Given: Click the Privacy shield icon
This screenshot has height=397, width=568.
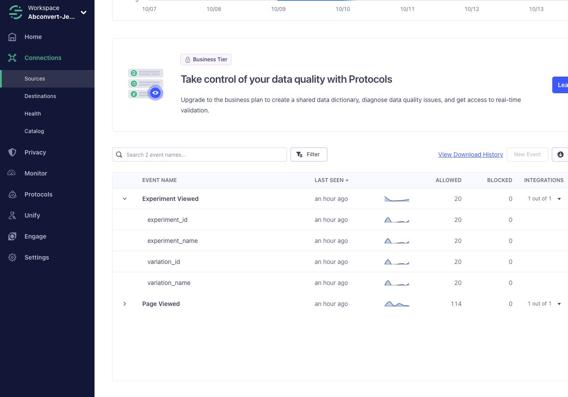Looking at the screenshot, I should [12, 152].
